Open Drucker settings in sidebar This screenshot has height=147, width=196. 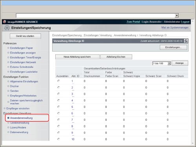[x=15, y=86]
